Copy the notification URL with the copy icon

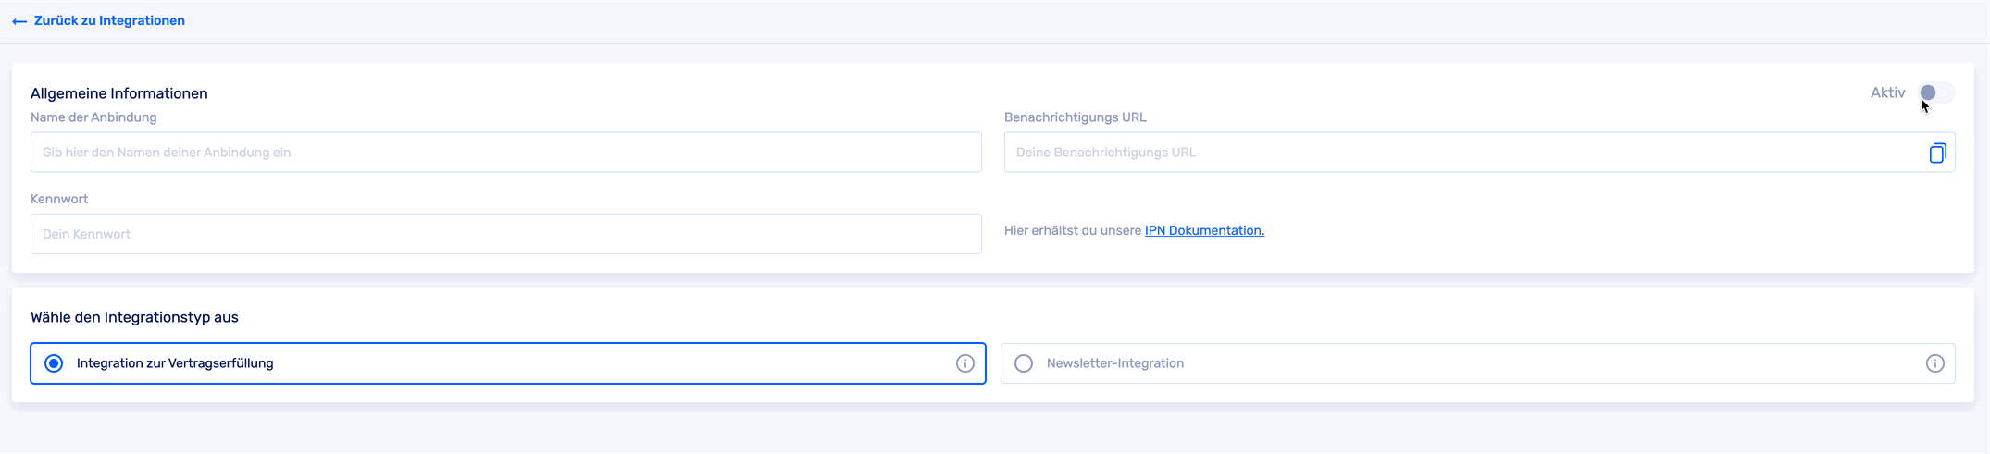(1936, 153)
